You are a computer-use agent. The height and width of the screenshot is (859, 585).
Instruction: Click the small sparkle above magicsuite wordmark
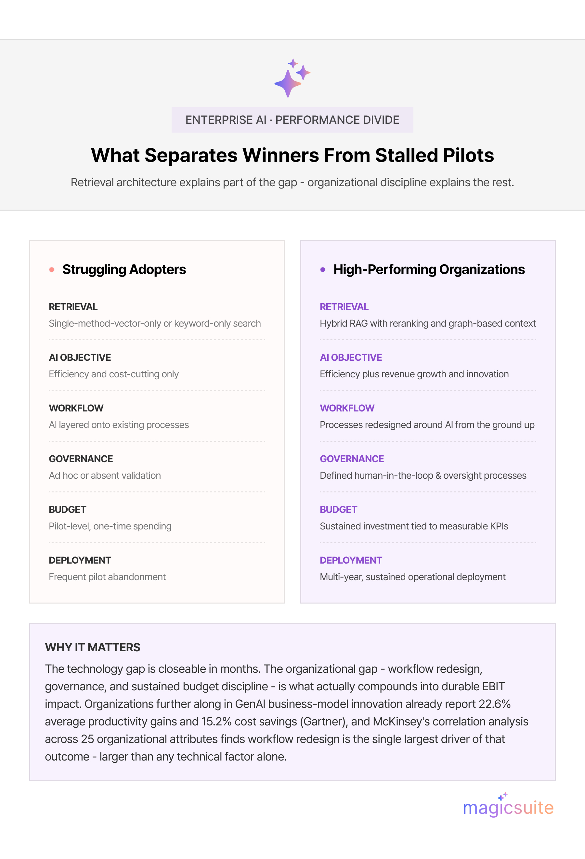(x=502, y=796)
